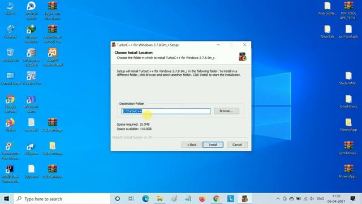Select the IntelliJ IDEA Community shortcut
Screen dimensions: 362x204
tap(10, 174)
